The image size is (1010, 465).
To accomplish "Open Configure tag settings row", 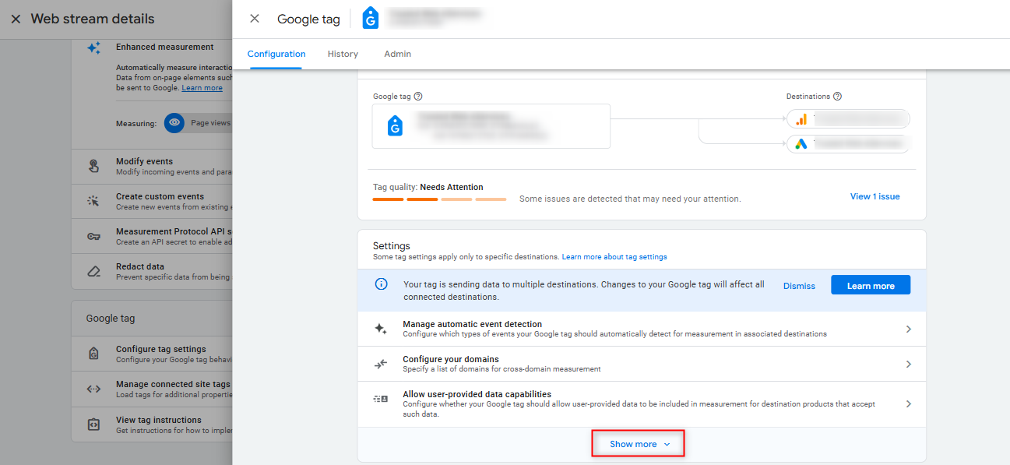I will (152, 354).
